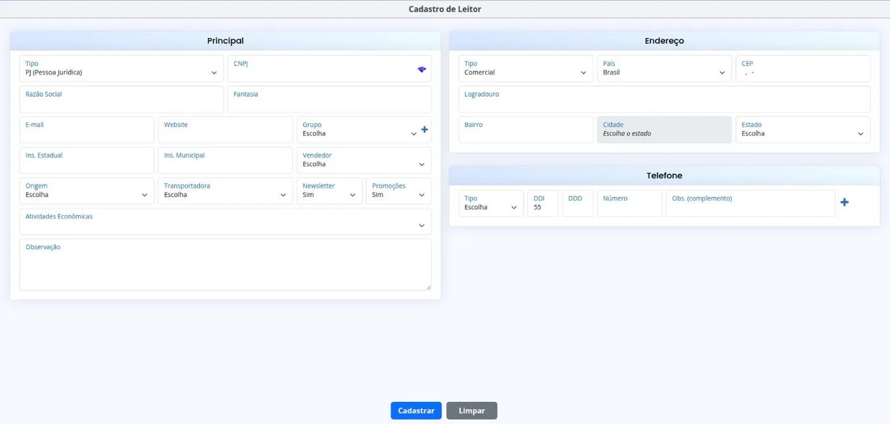890x424 pixels.
Task: Click the Cadastrar button
Action: click(416, 411)
